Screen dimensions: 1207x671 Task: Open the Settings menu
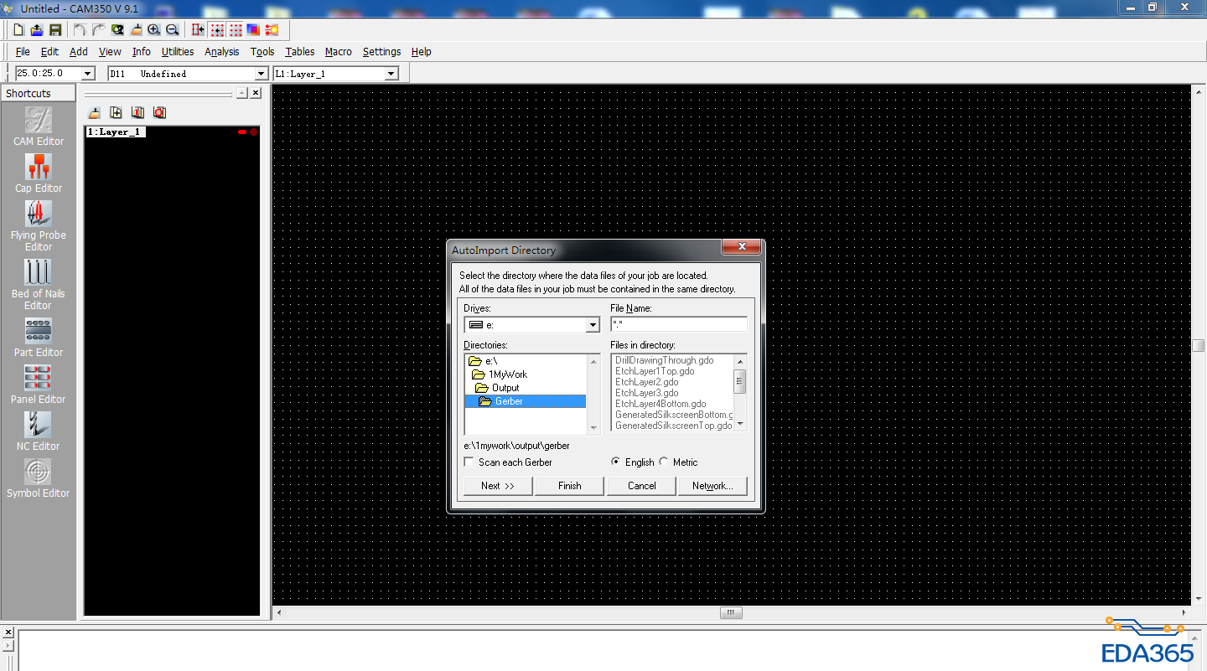(382, 52)
